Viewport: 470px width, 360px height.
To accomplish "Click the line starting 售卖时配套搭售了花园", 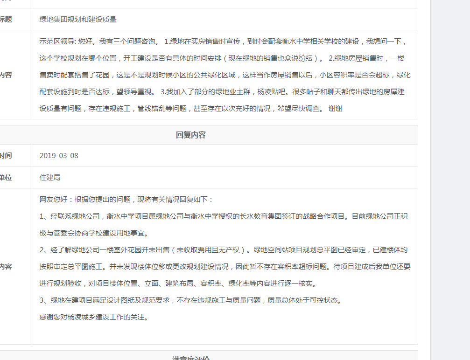I will 225,75.
